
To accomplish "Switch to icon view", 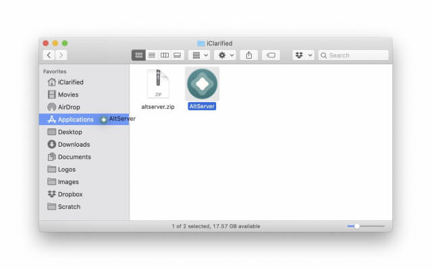I will [x=138, y=55].
